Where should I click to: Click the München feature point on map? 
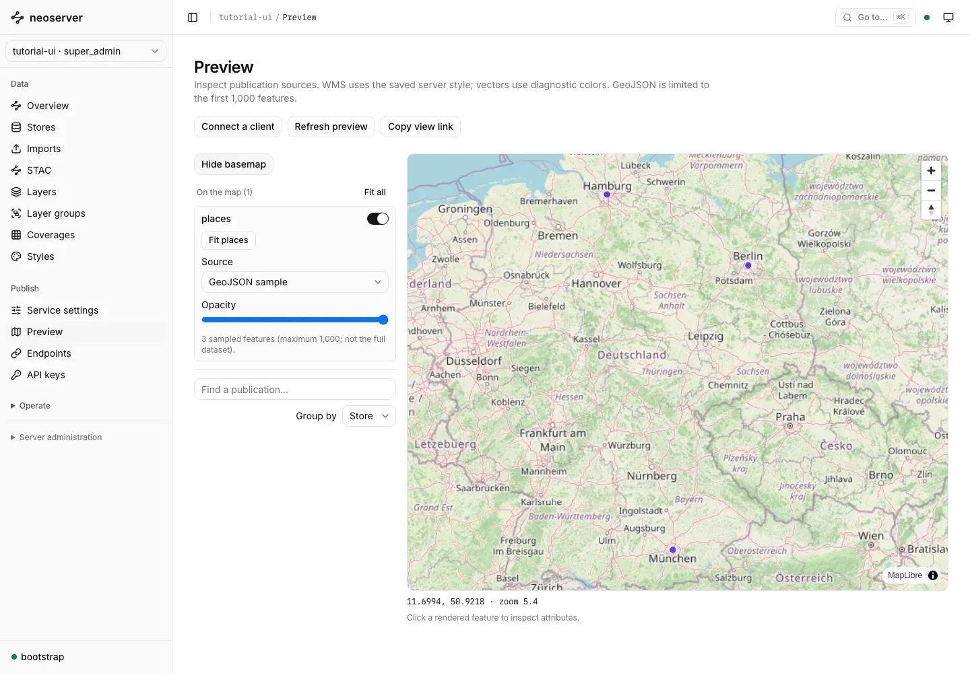point(673,550)
